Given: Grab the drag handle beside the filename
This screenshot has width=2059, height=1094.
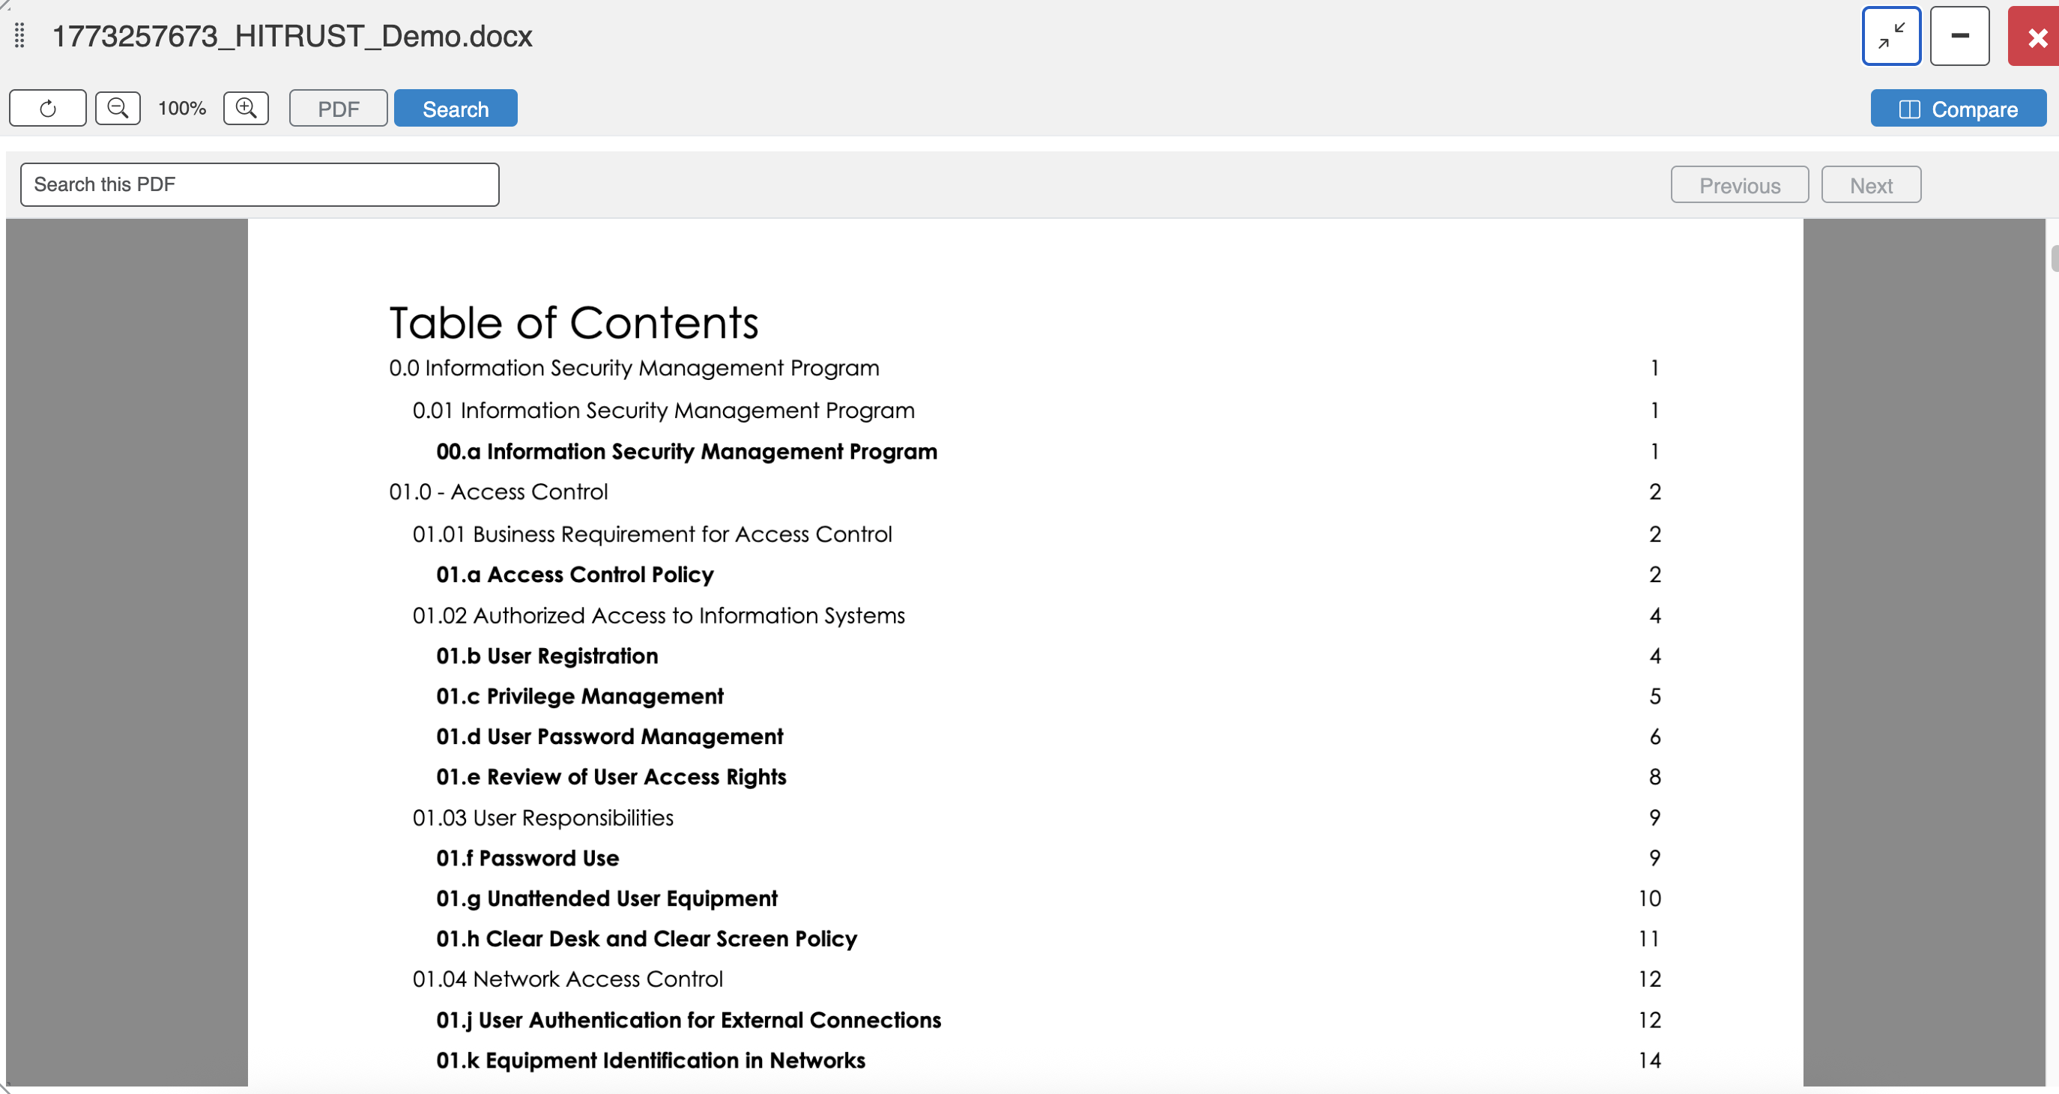Looking at the screenshot, I should click(20, 36).
